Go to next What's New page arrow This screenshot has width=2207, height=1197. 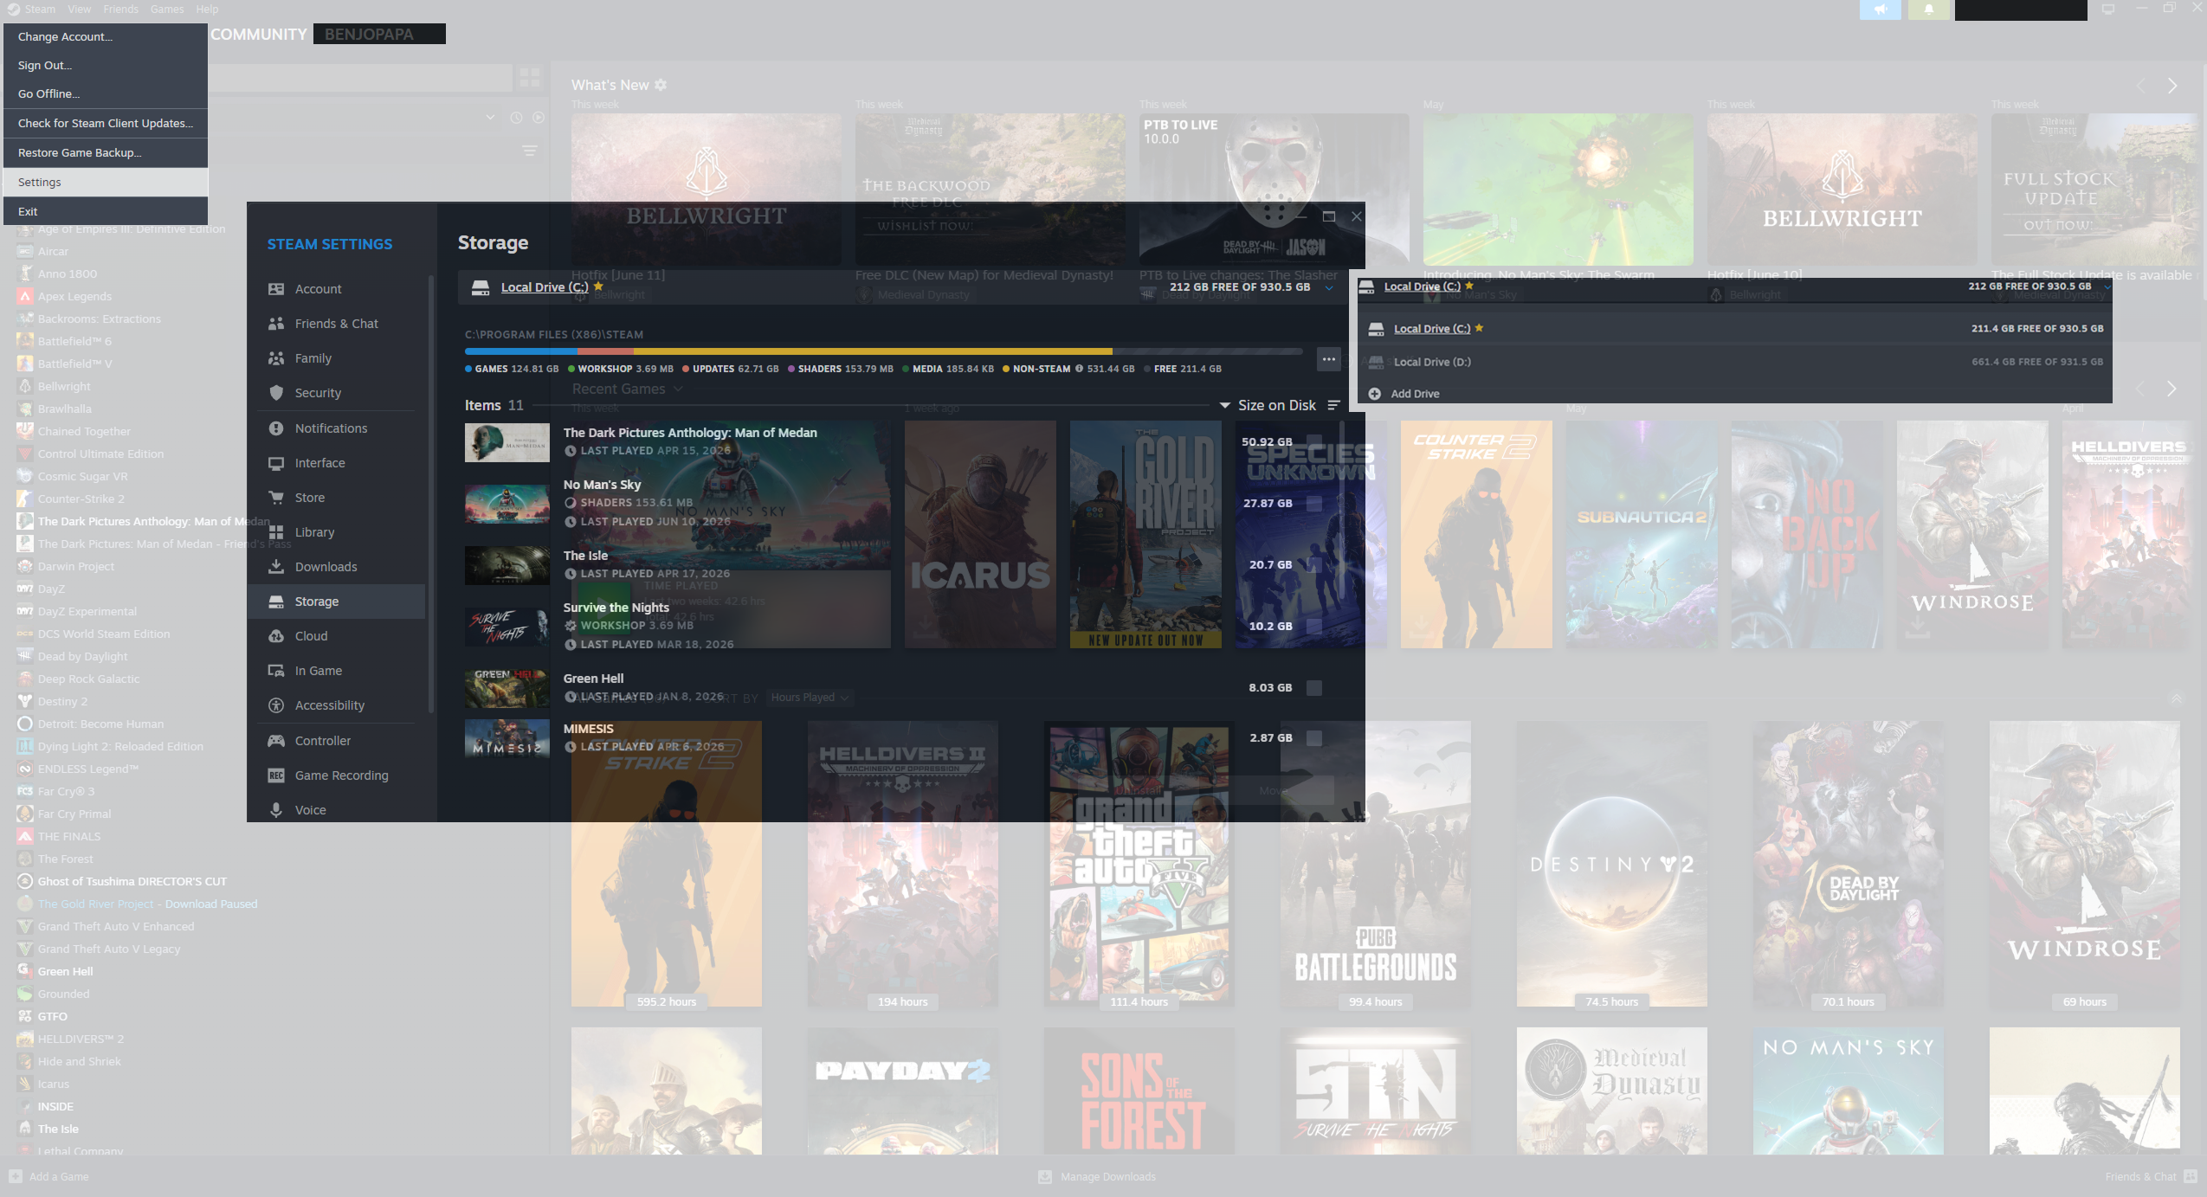[2172, 86]
